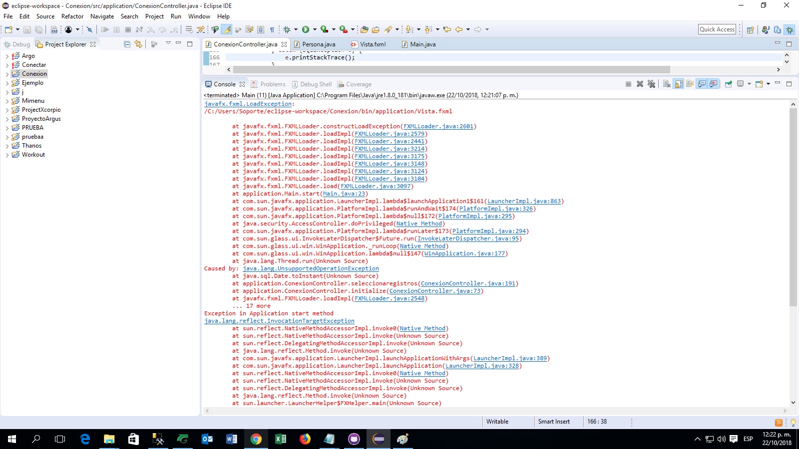Disable Show Console When Standard Error Changes
This screenshot has height=449, width=799.
click(x=714, y=84)
